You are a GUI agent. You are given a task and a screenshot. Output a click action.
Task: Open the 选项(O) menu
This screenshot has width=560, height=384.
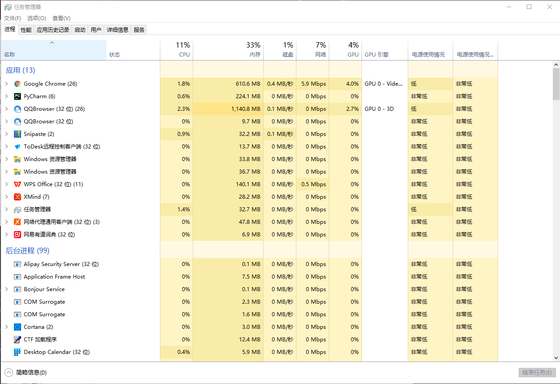point(37,18)
